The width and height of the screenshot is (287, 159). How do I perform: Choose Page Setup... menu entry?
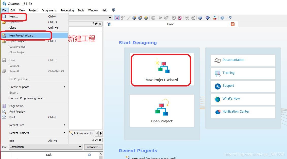(x=35, y=106)
